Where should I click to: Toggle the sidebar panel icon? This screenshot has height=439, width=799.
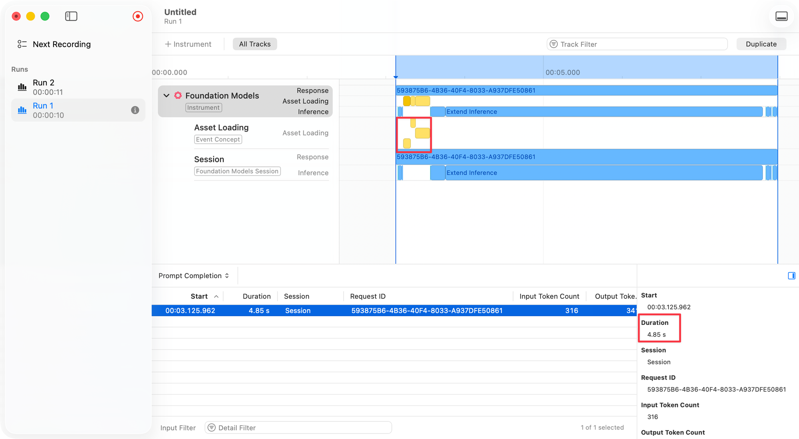click(71, 16)
